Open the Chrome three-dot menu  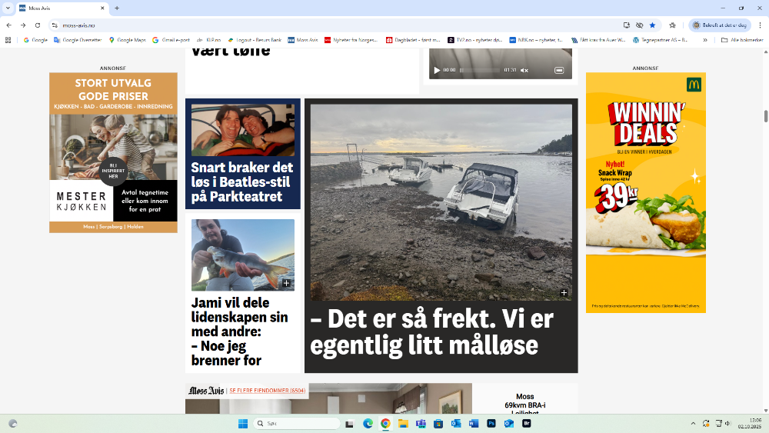click(x=759, y=25)
